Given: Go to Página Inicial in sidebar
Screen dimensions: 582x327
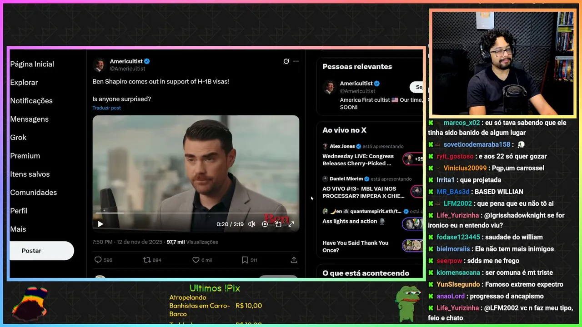Looking at the screenshot, I should (32, 64).
